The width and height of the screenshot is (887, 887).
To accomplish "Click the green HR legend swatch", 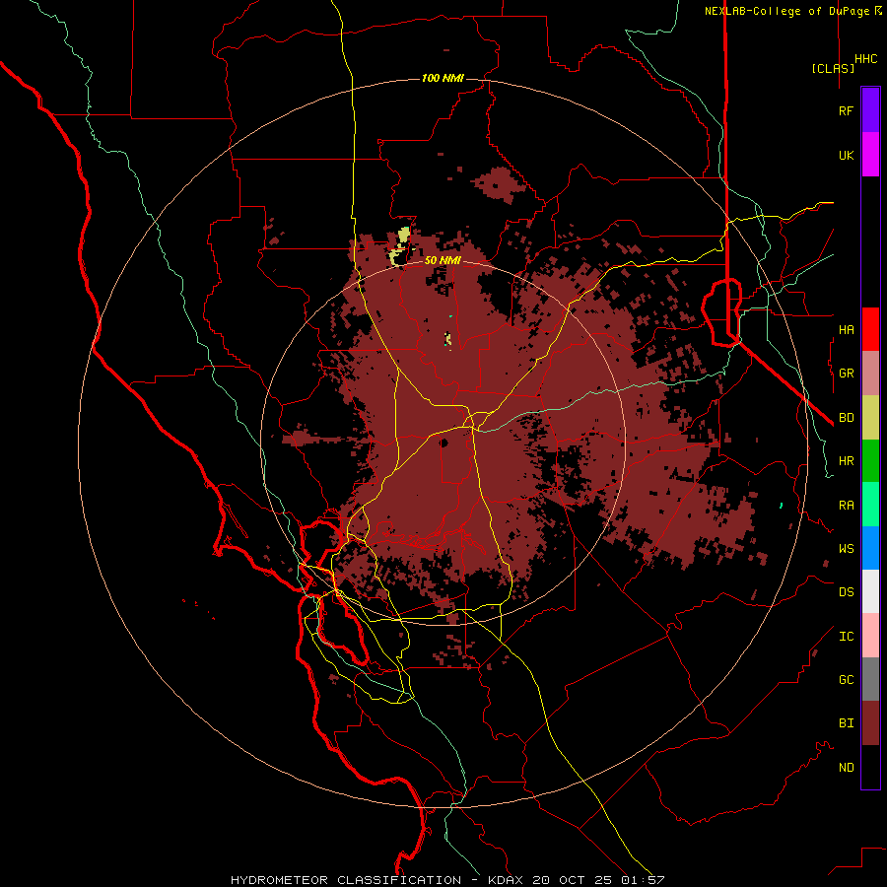I will coord(870,460).
